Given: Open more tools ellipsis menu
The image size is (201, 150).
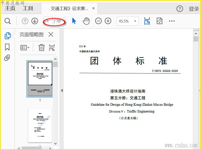Looking at the screenshot, I should 172,21.
